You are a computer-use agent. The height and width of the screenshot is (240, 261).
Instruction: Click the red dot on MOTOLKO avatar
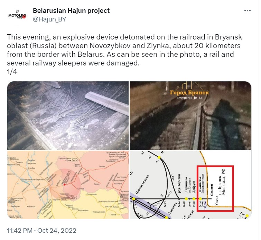point(24,17)
